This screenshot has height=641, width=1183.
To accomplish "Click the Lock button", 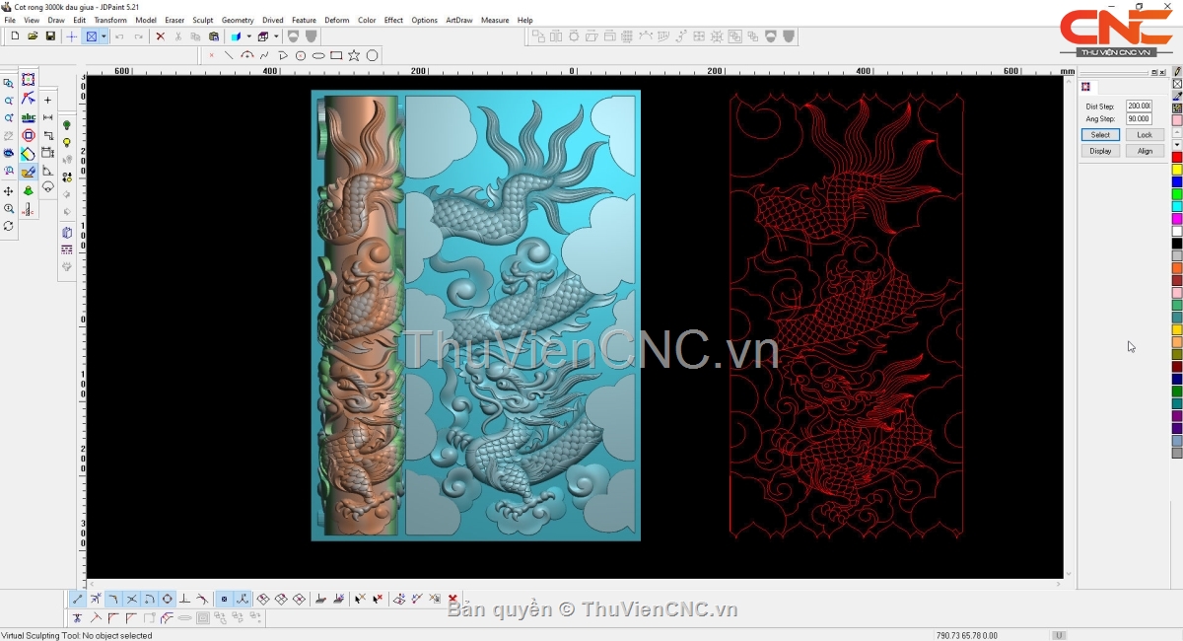I will 1144,135.
